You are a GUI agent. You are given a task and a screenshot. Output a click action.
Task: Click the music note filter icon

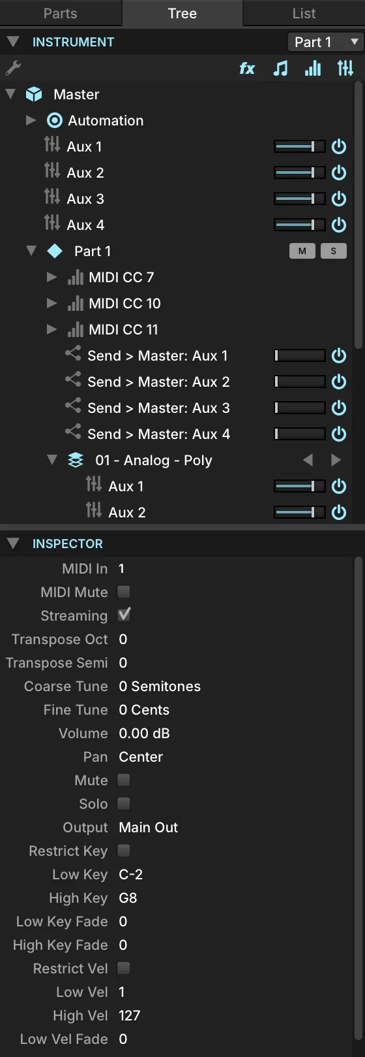pos(280,68)
